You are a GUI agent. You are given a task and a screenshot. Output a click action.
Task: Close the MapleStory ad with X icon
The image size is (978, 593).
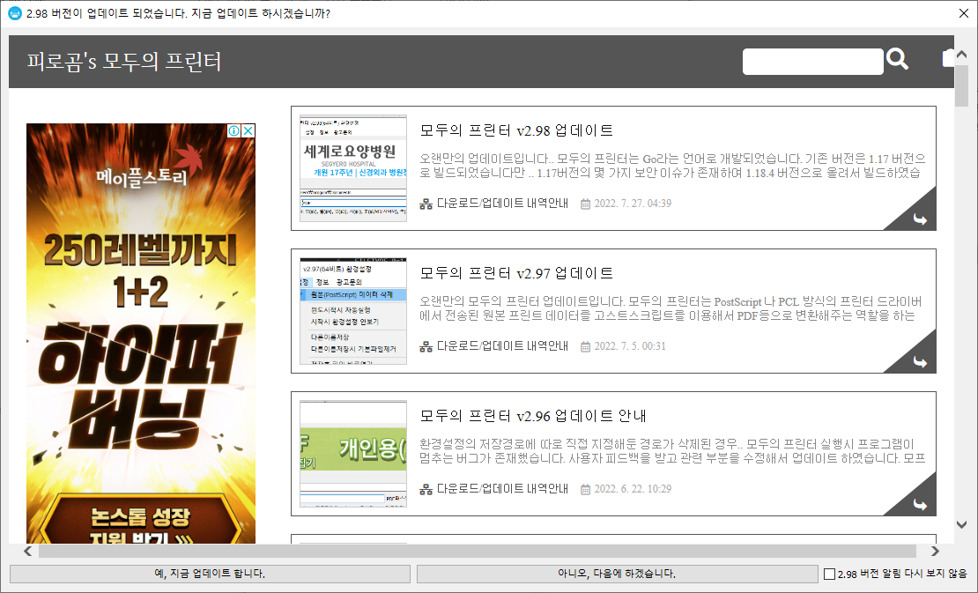click(x=248, y=131)
